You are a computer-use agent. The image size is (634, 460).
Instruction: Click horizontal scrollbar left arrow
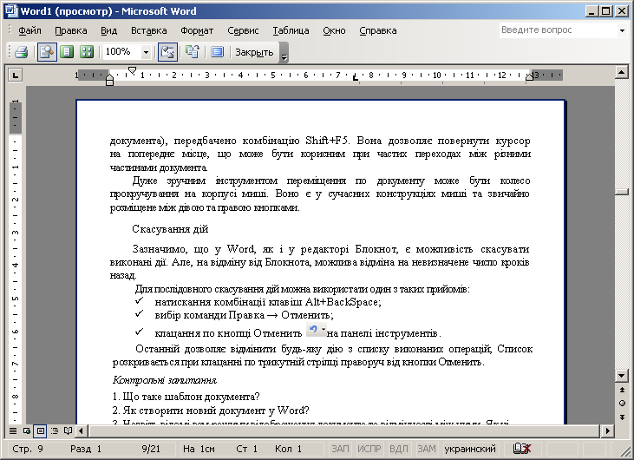coord(81,430)
